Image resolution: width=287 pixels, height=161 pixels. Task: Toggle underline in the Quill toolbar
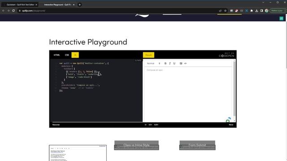pyautogui.click(x=174, y=64)
